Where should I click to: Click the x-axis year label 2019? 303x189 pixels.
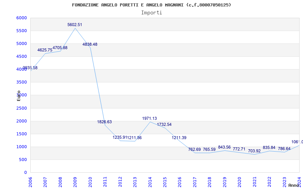click(225, 182)
